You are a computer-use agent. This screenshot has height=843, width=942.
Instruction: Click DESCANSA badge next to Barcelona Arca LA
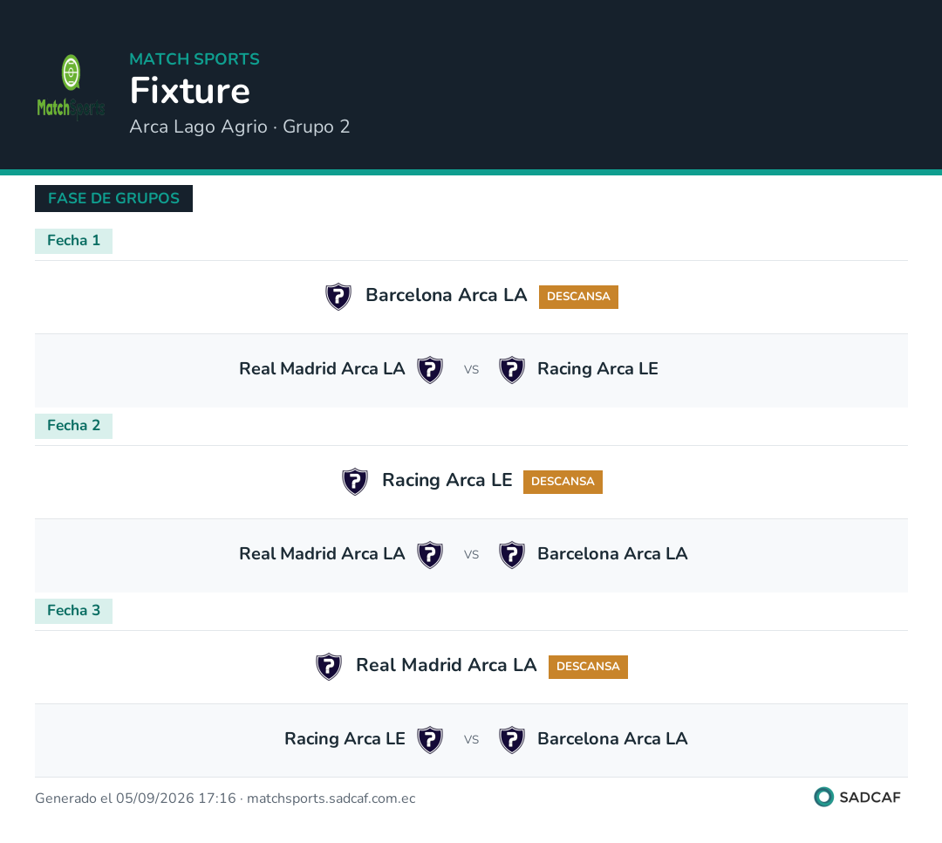(578, 297)
